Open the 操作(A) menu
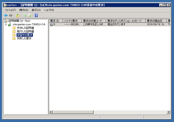The height and width of the screenshot is (122, 174). 24,10
